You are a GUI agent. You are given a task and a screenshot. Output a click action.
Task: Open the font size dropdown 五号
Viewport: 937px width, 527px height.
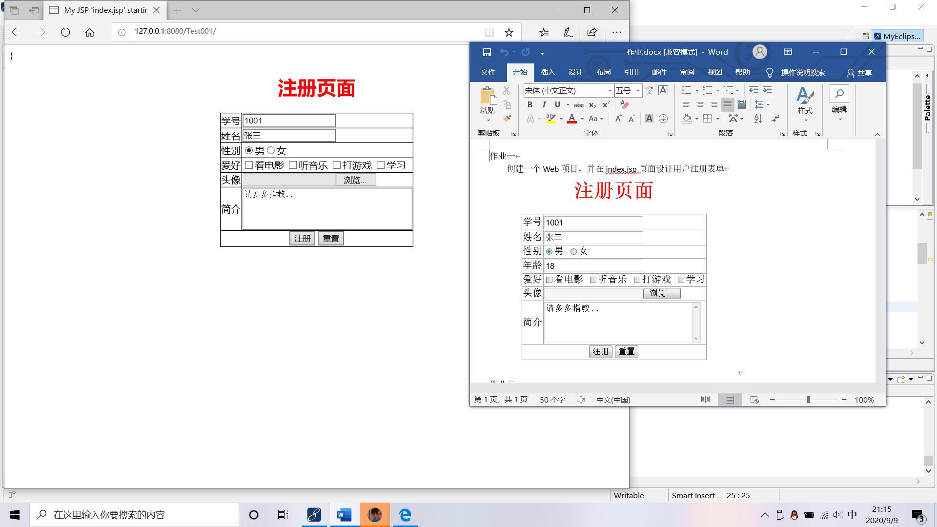click(x=638, y=91)
